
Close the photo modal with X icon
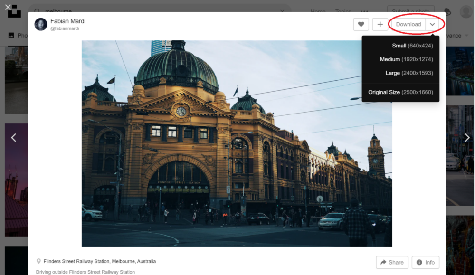(8, 7)
